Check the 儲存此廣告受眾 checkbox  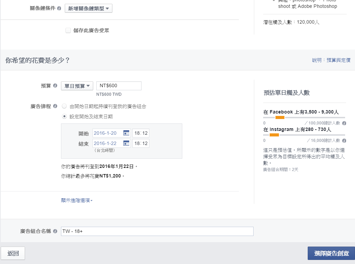click(68, 31)
